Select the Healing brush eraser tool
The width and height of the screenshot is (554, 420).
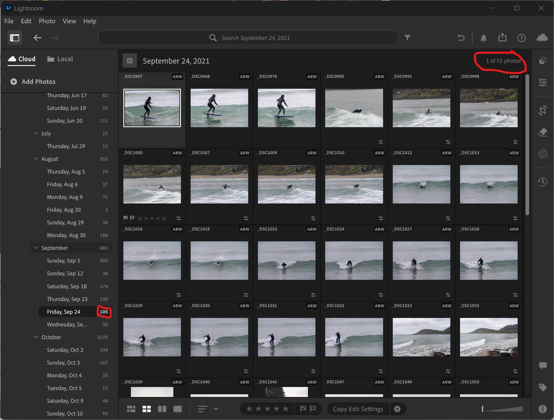click(543, 132)
